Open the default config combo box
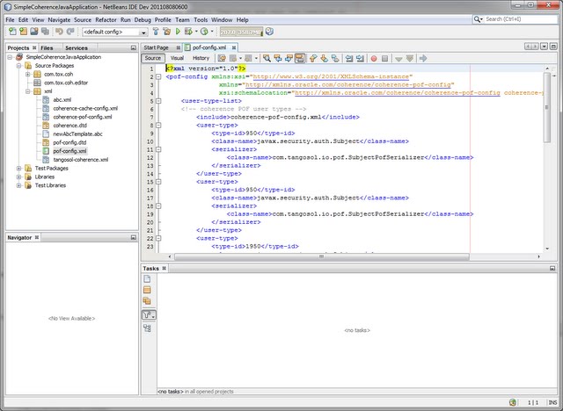Viewport: 563px width, 411px height. pos(115,32)
